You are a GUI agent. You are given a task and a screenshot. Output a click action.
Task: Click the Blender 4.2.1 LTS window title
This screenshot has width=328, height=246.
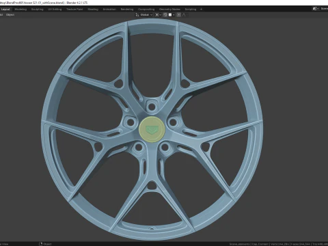pyautogui.click(x=77, y=3)
